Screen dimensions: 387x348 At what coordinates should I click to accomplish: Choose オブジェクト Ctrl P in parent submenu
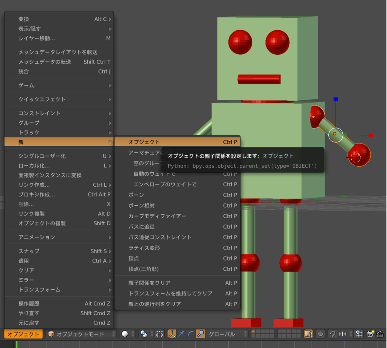[x=177, y=142]
